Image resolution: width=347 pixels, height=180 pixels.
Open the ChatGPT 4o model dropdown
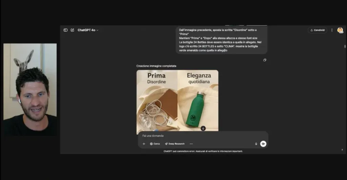88,30
